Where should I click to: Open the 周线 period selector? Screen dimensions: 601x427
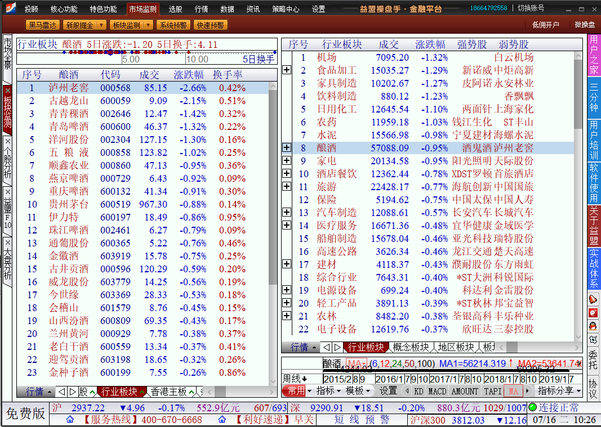tap(295, 379)
